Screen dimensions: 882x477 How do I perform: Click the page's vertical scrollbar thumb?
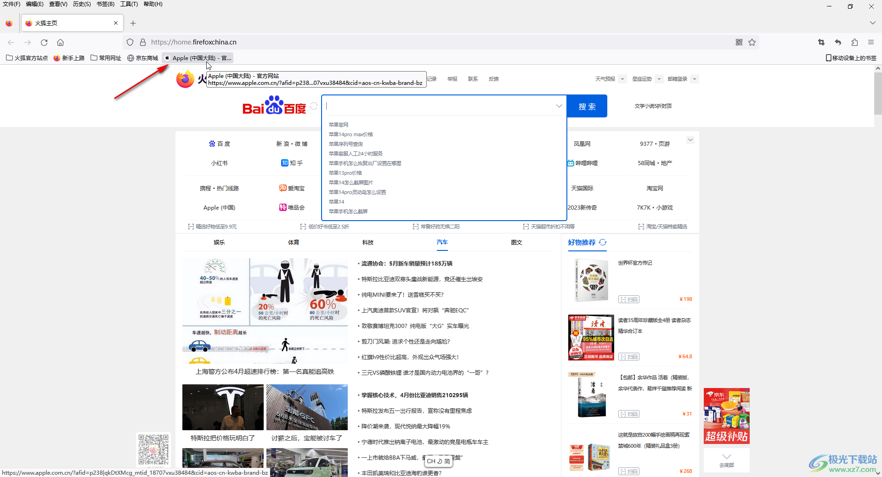877,94
